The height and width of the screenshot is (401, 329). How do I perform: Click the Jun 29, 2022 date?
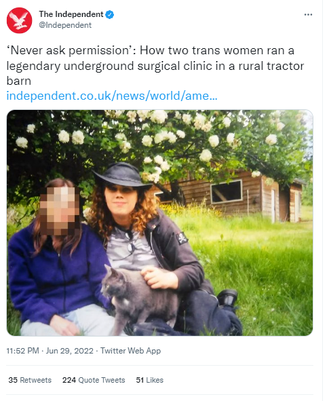70,351
